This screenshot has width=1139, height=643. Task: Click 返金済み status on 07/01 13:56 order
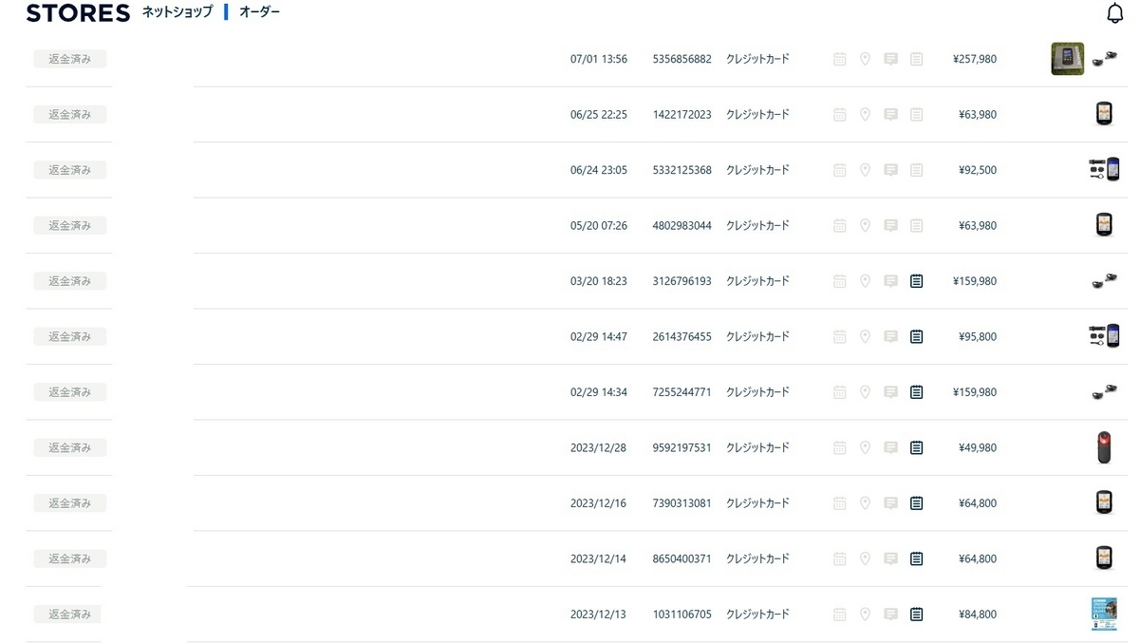pyautogui.click(x=70, y=59)
